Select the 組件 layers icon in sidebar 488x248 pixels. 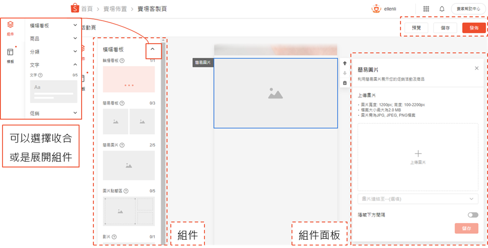pos(11,24)
